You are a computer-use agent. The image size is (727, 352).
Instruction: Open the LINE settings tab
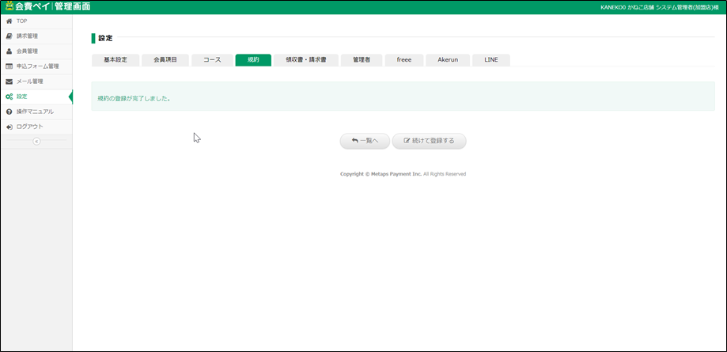(x=491, y=60)
